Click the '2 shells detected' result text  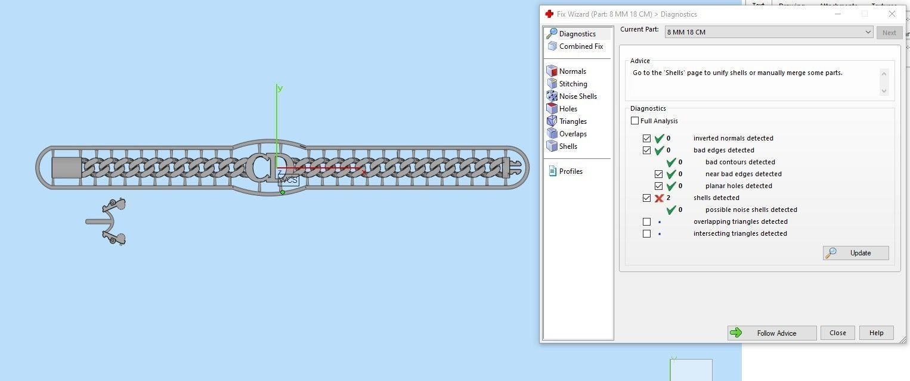(702, 198)
